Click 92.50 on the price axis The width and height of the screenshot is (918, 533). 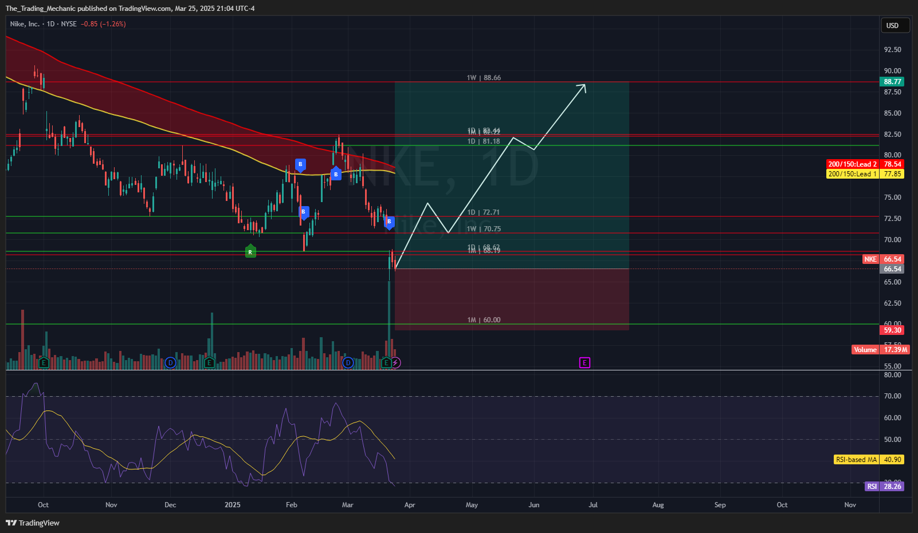(892, 50)
